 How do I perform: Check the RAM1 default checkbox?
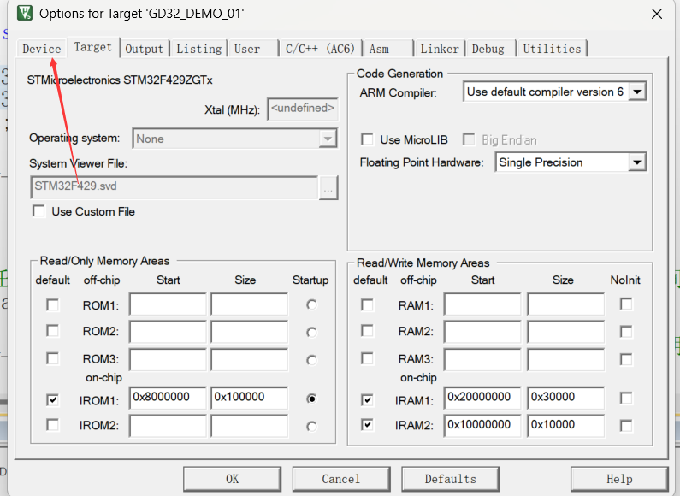367,304
